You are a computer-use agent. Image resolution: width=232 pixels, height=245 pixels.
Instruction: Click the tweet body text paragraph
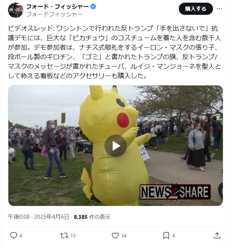pos(114,52)
